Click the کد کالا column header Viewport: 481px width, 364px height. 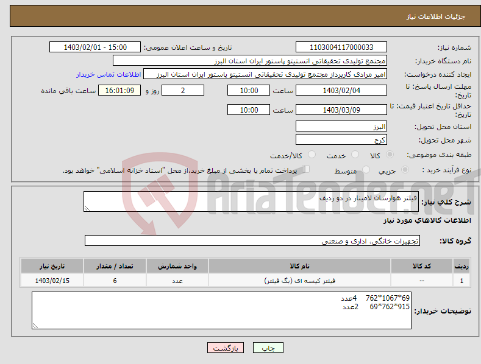pos(422,266)
